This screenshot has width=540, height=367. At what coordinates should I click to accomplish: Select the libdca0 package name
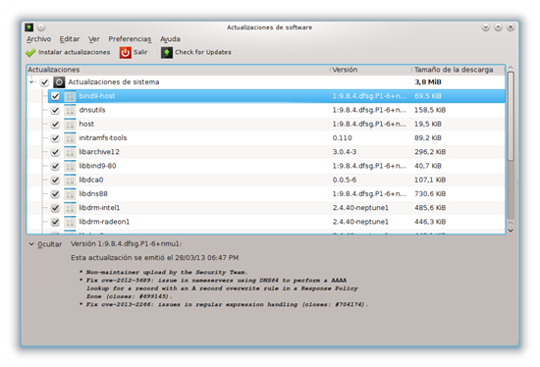[x=91, y=180]
